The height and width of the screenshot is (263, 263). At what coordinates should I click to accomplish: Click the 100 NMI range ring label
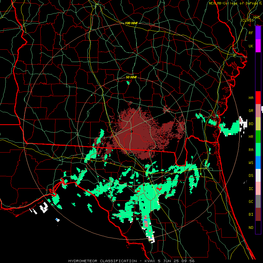[131, 23]
